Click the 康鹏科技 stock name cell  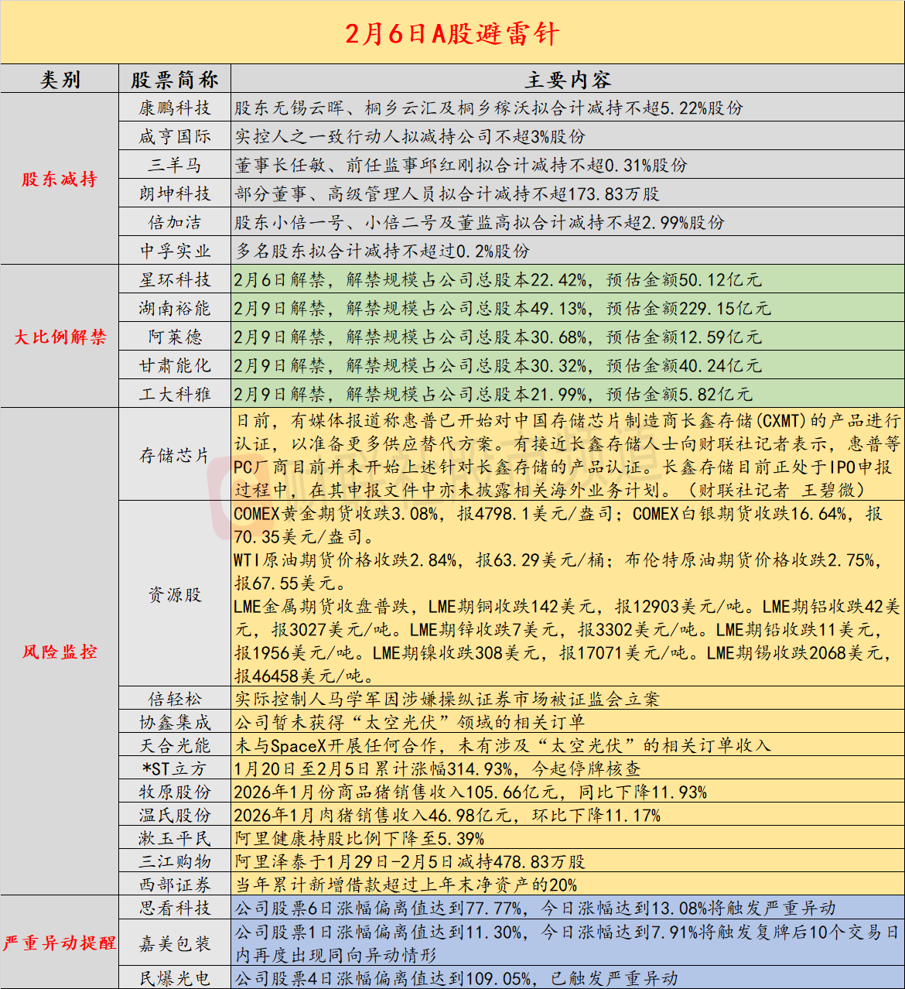pyautogui.click(x=175, y=108)
